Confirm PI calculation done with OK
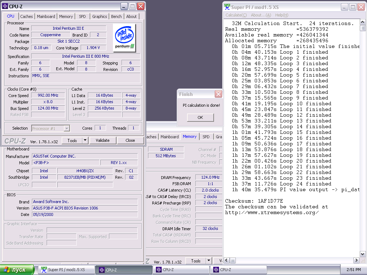The height and width of the screenshot is (275, 367). pyautogui.click(x=200, y=117)
